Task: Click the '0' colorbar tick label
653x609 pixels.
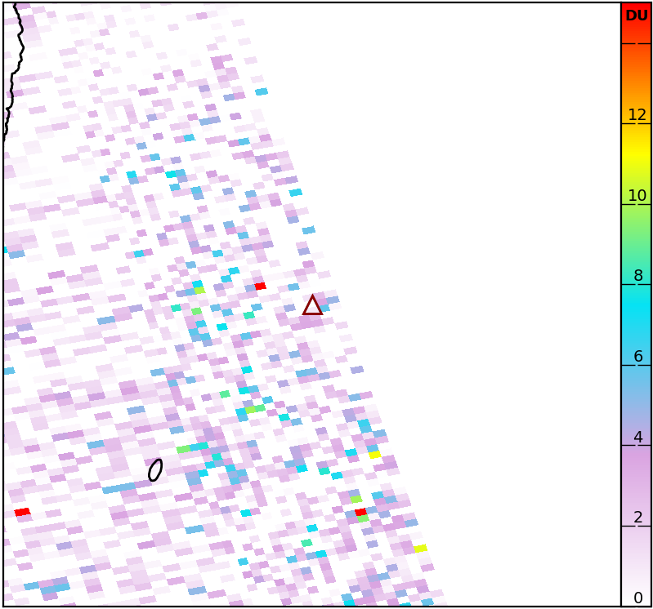Action: 638,598
